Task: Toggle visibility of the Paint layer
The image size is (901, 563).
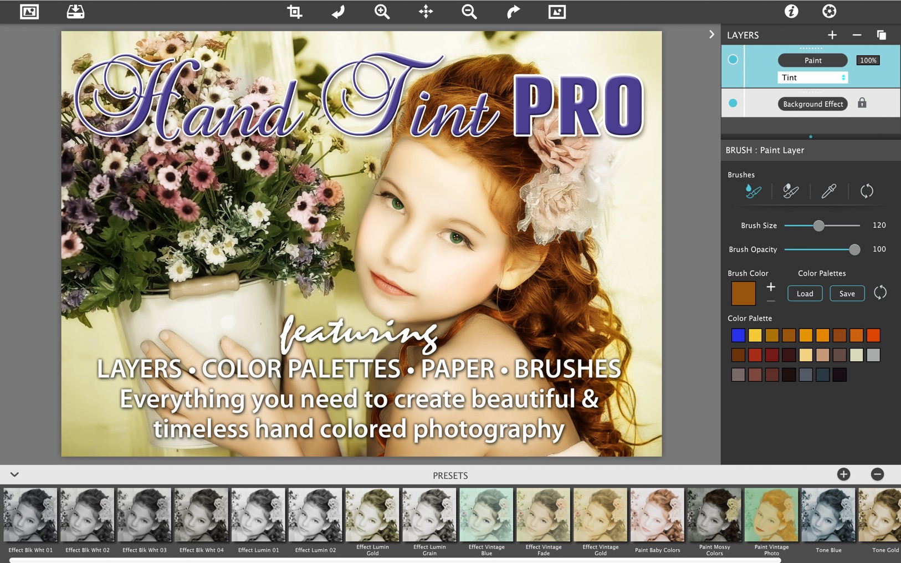Action: (x=733, y=60)
